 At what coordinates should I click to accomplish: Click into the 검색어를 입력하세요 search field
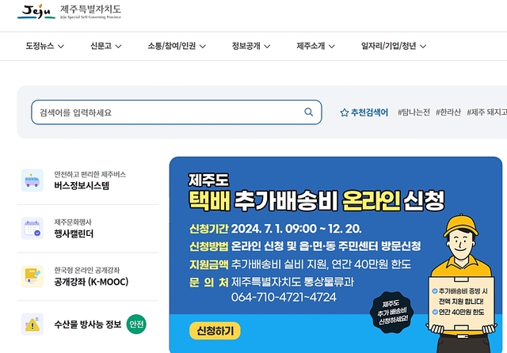coord(177,112)
